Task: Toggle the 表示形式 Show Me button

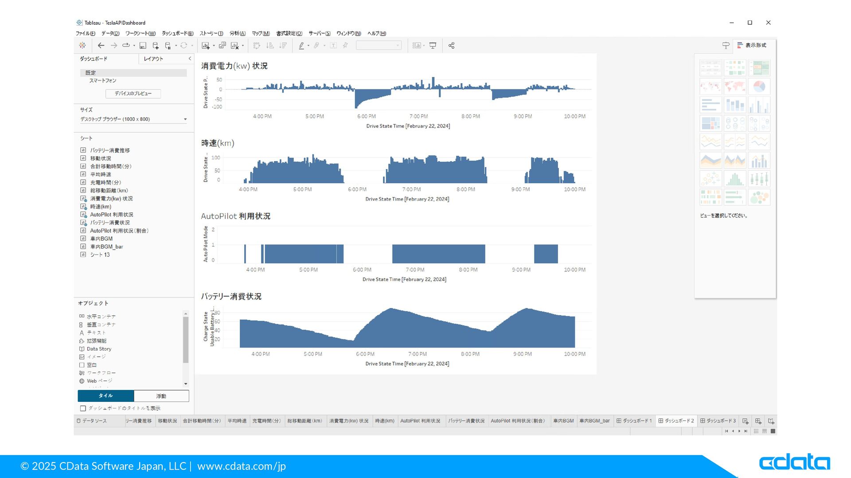Action: click(752, 45)
